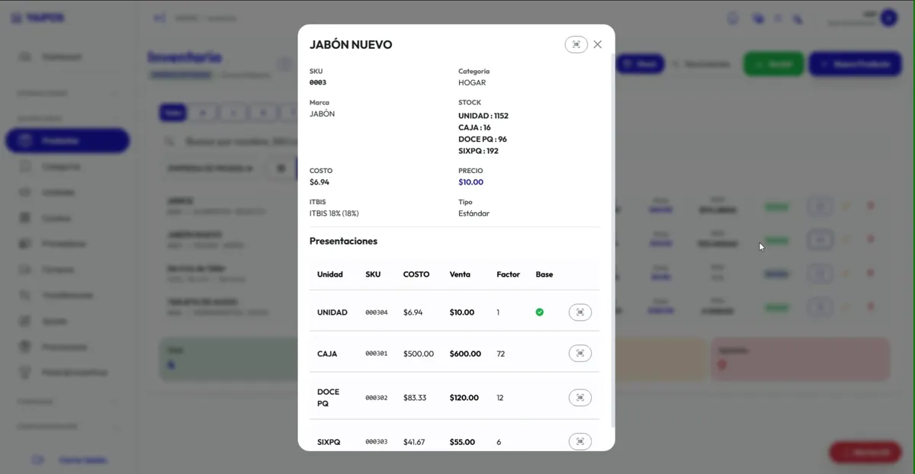Viewport: 915px width, 474px height.
Task: Click the DOCE PQ row name in the table
Action: pyautogui.click(x=329, y=398)
